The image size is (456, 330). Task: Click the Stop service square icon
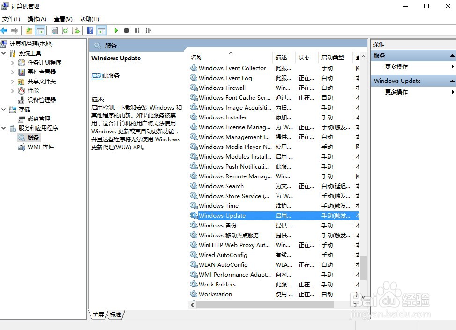point(127,30)
